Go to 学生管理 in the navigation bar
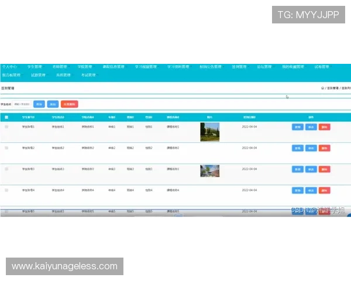The width and height of the screenshot is (351, 281). tap(36, 67)
